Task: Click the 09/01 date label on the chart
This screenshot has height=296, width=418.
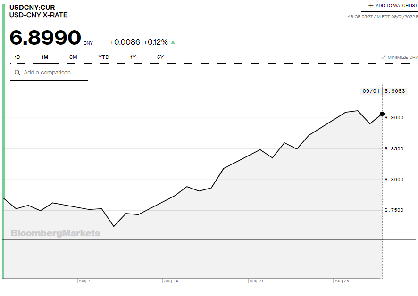Action: click(370, 91)
